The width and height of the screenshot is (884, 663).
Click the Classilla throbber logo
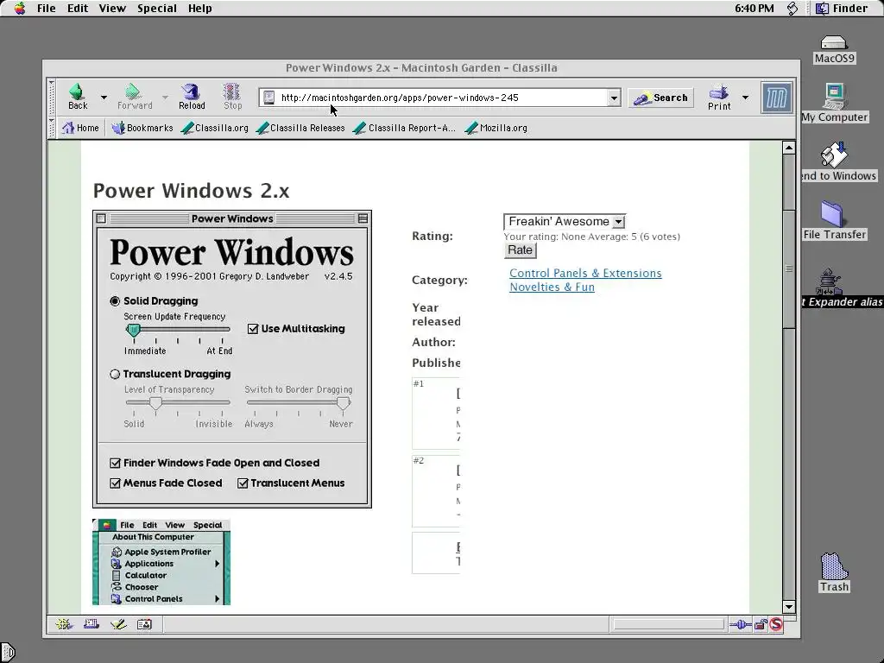point(776,98)
